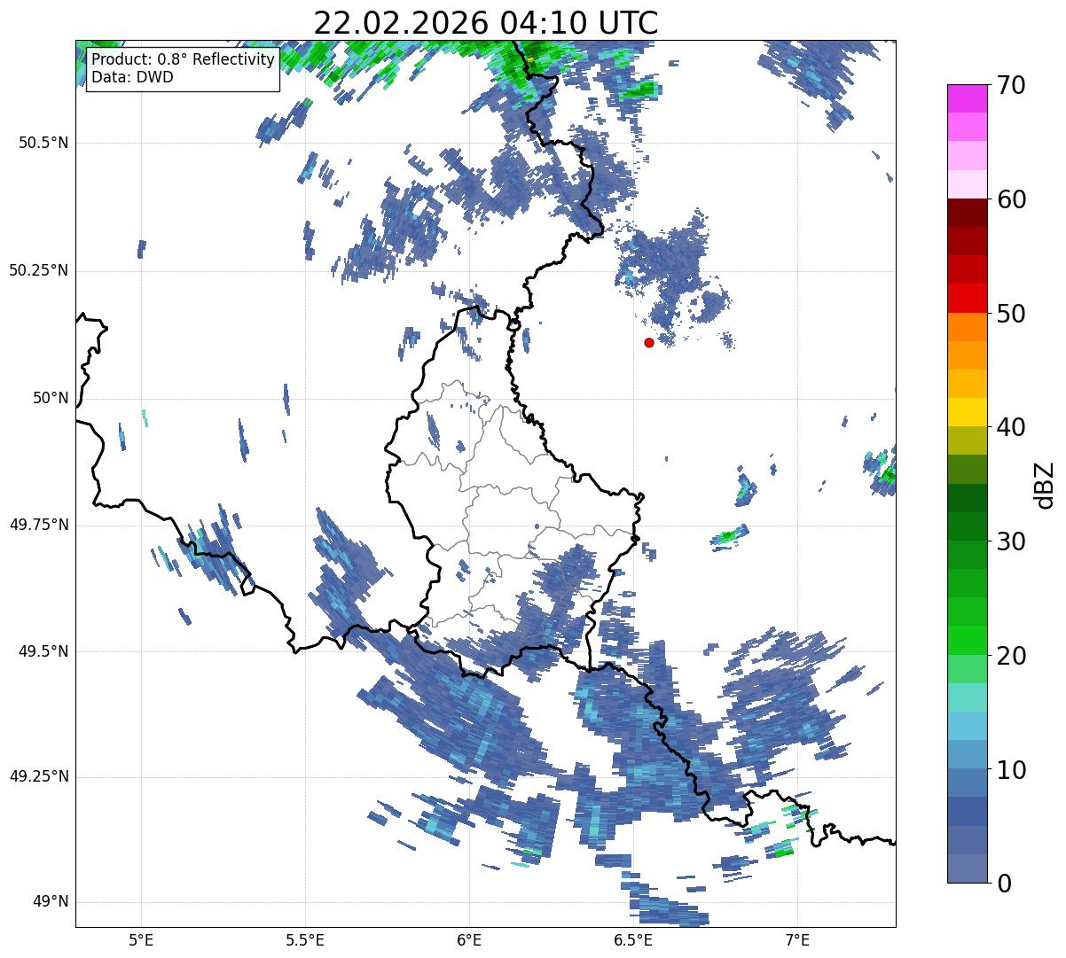Screen dimensions: 1066x958
Task: Click the orange colorbar segment below 50
Action: pos(967,327)
